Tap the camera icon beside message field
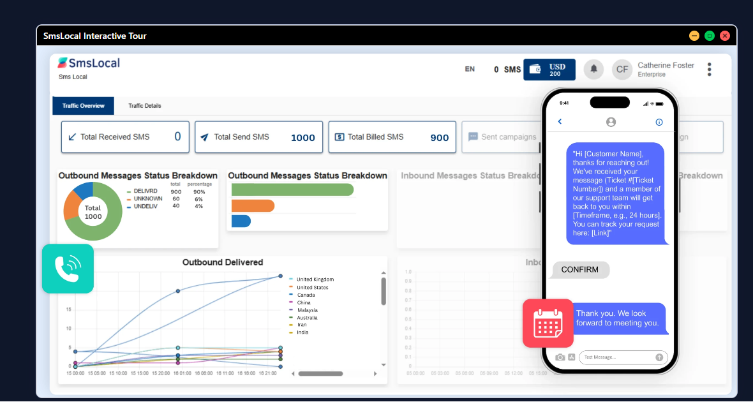 click(560, 357)
